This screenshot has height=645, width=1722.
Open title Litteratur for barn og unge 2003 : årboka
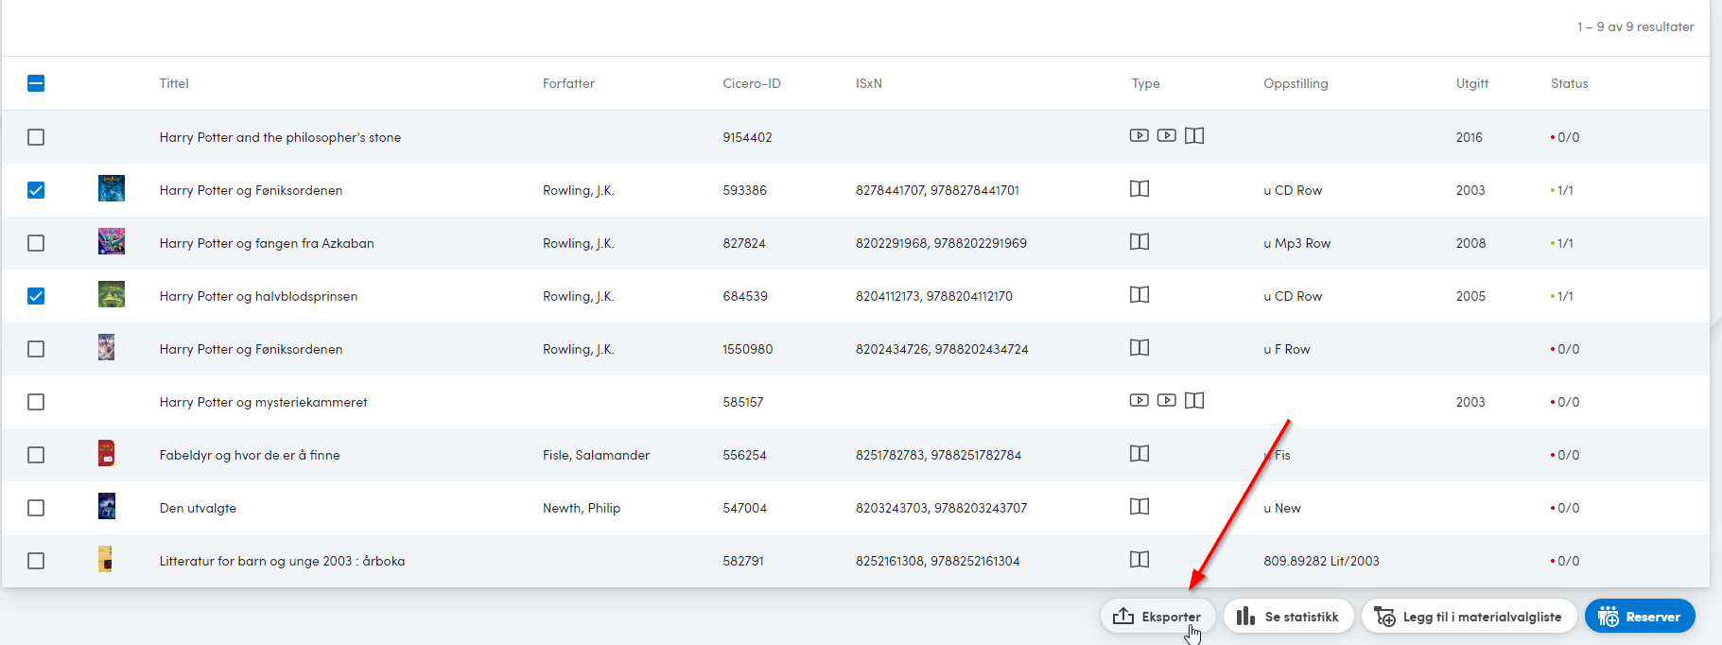pos(282,561)
